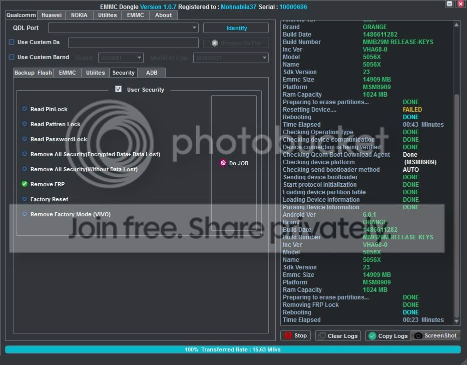Click the 00:43 Minutes time value
Viewport: 467px width, 365px height.
point(423,125)
